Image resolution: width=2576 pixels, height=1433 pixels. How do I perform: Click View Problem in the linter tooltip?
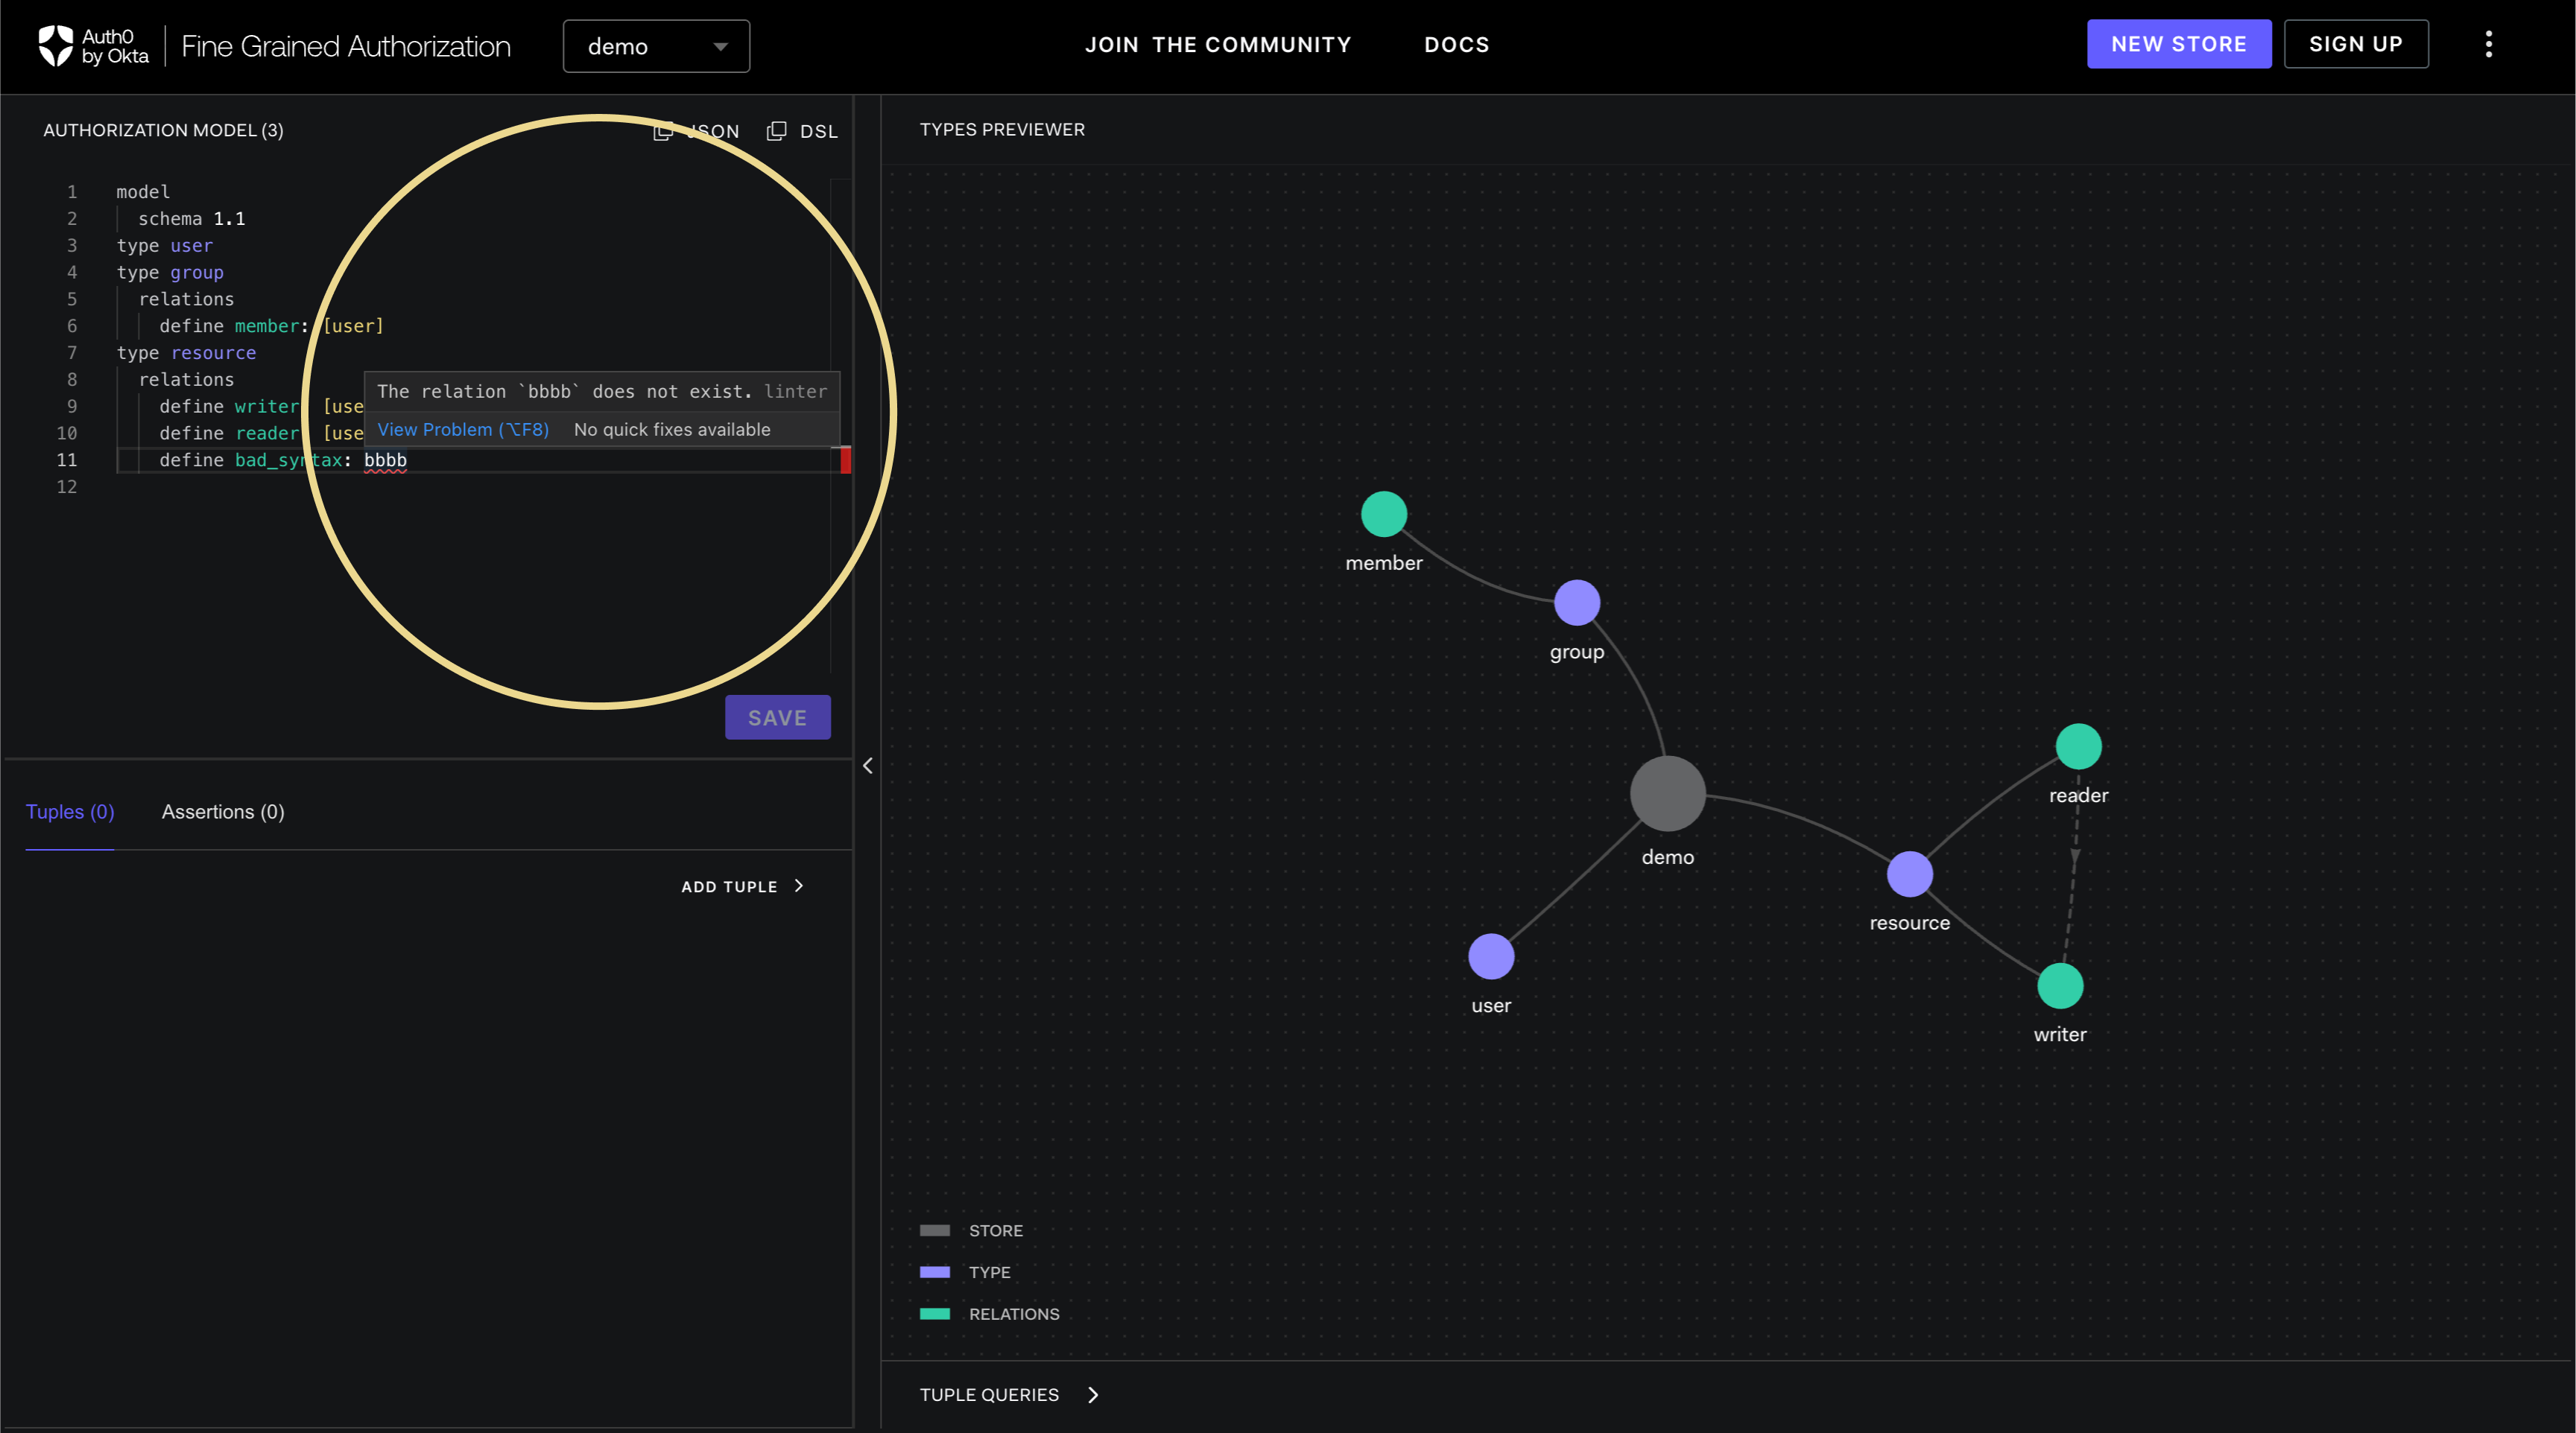[463, 430]
